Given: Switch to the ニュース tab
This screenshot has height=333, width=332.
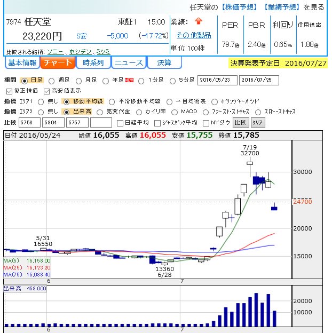Looking at the screenshot, I should click(x=129, y=62).
